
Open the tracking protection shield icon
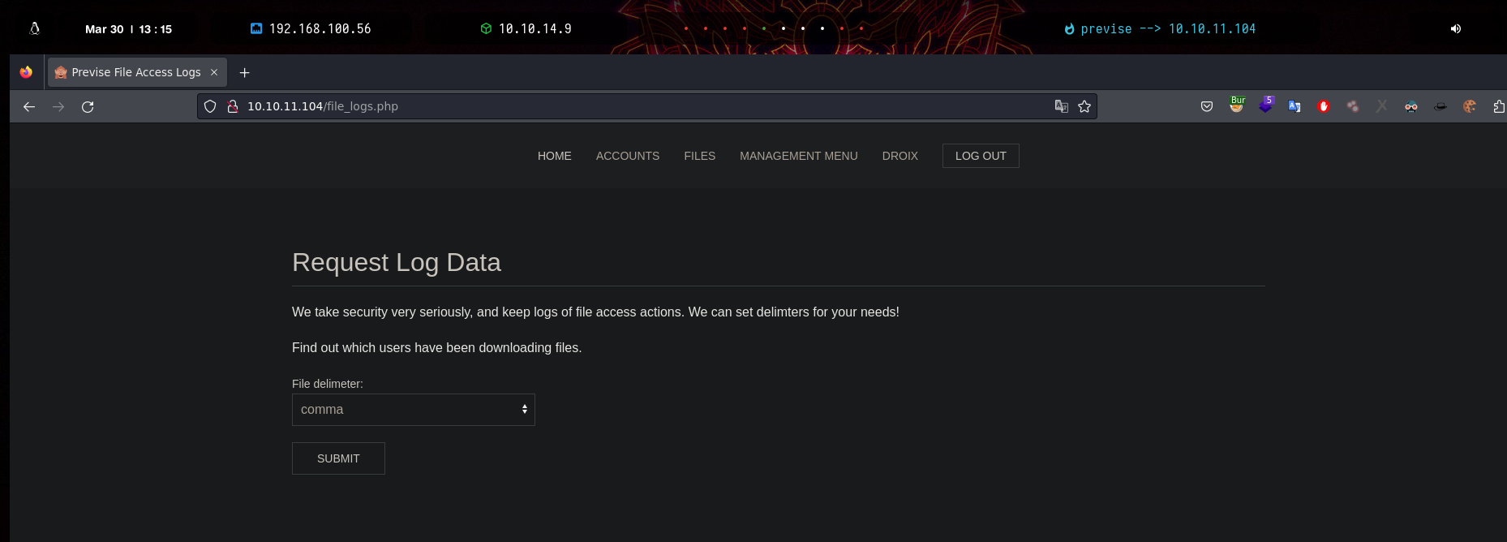pyautogui.click(x=210, y=106)
